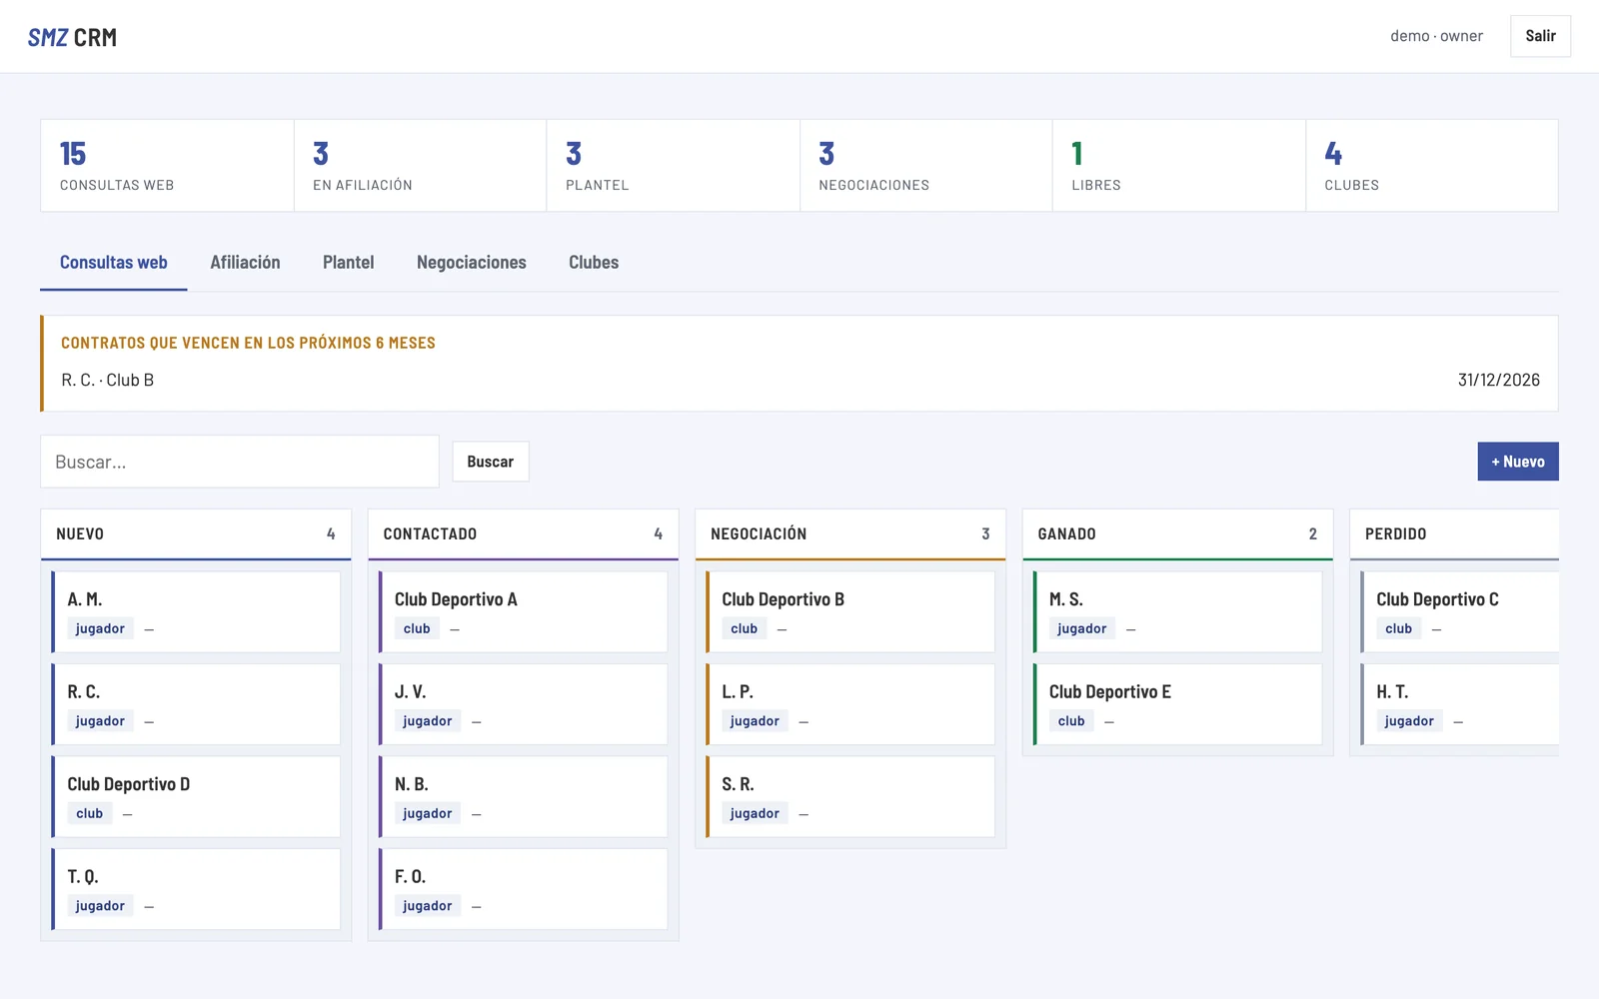The width and height of the screenshot is (1599, 999).
Task: Open the L. P. card
Action: (x=850, y=704)
